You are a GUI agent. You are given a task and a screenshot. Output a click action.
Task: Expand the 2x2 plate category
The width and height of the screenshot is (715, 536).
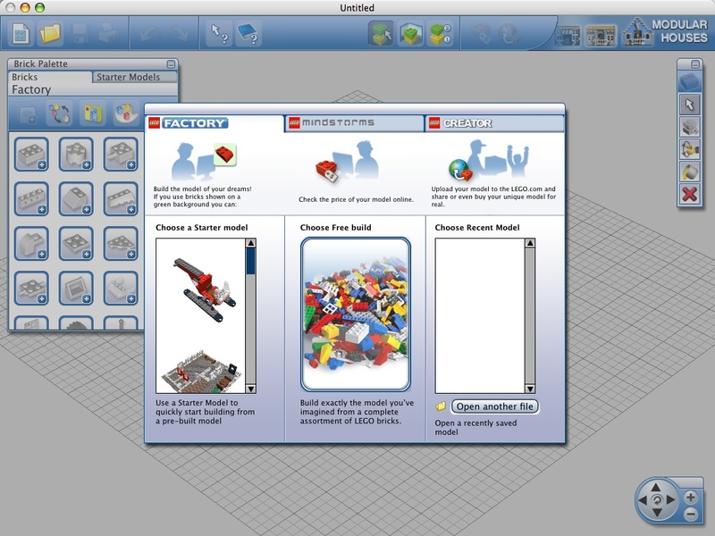click(x=76, y=244)
